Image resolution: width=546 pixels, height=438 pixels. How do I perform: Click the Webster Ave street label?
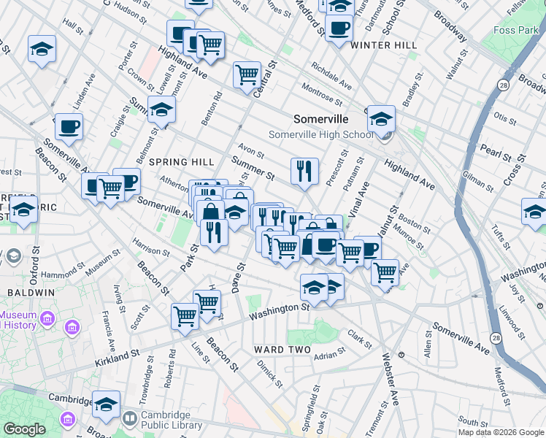pos(391,380)
